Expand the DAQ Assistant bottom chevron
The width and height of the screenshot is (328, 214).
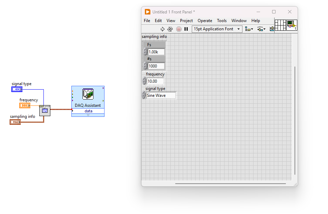pyautogui.click(x=88, y=115)
